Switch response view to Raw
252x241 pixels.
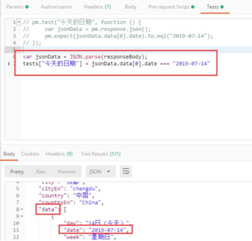41,171
